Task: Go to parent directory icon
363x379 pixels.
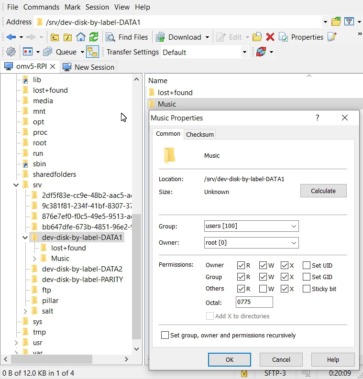Action: pyautogui.click(x=55, y=37)
